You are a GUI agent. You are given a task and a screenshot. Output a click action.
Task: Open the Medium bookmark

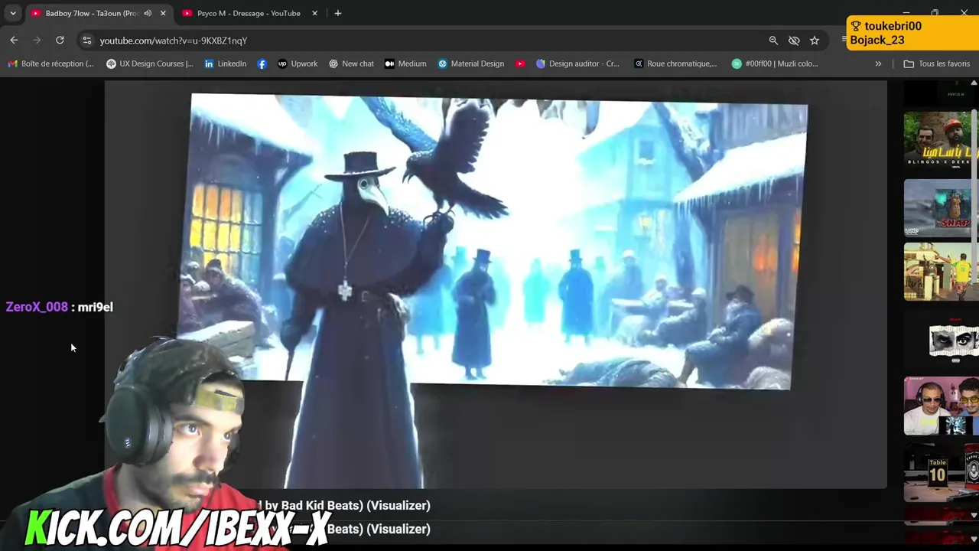point(405,64)
